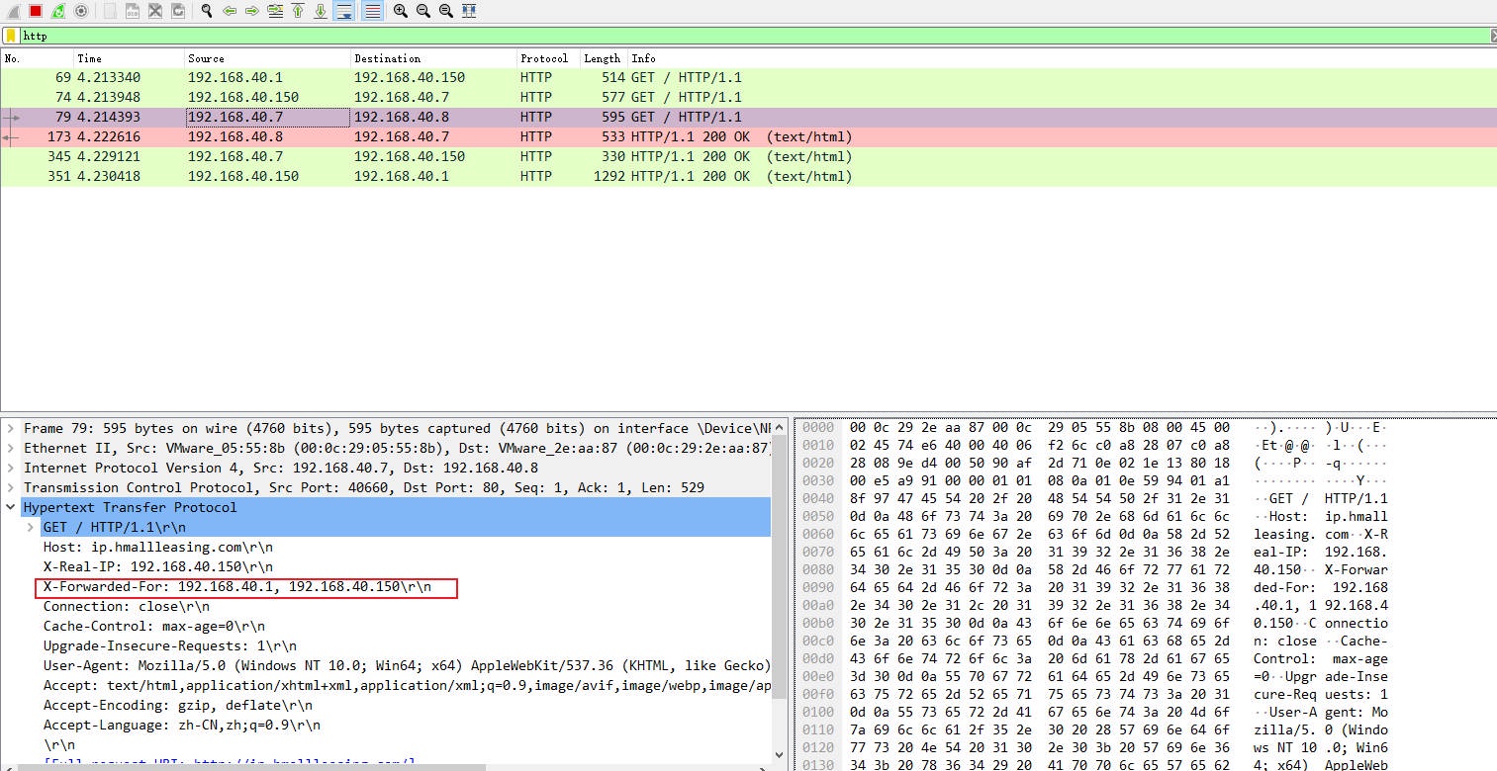Click the packet details vertical scrollbar
The height and width of the screenshot is (771, 1497).
point(780,593)
